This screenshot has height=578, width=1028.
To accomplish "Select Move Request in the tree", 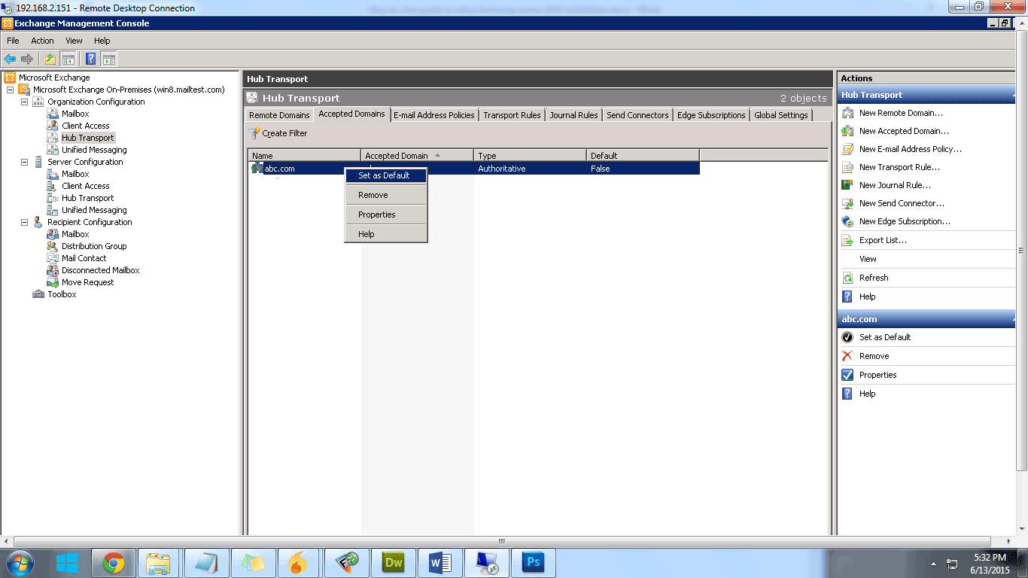I will 87,282.
